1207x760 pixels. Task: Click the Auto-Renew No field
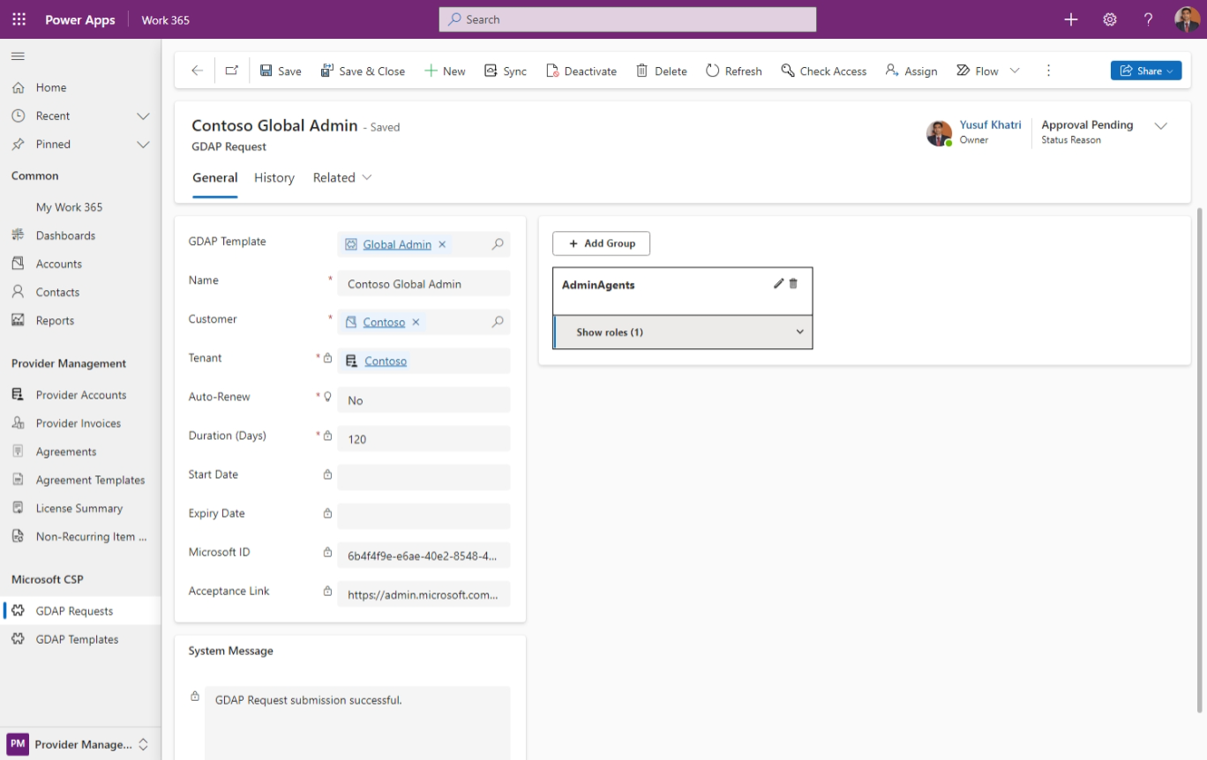point(424,400)
